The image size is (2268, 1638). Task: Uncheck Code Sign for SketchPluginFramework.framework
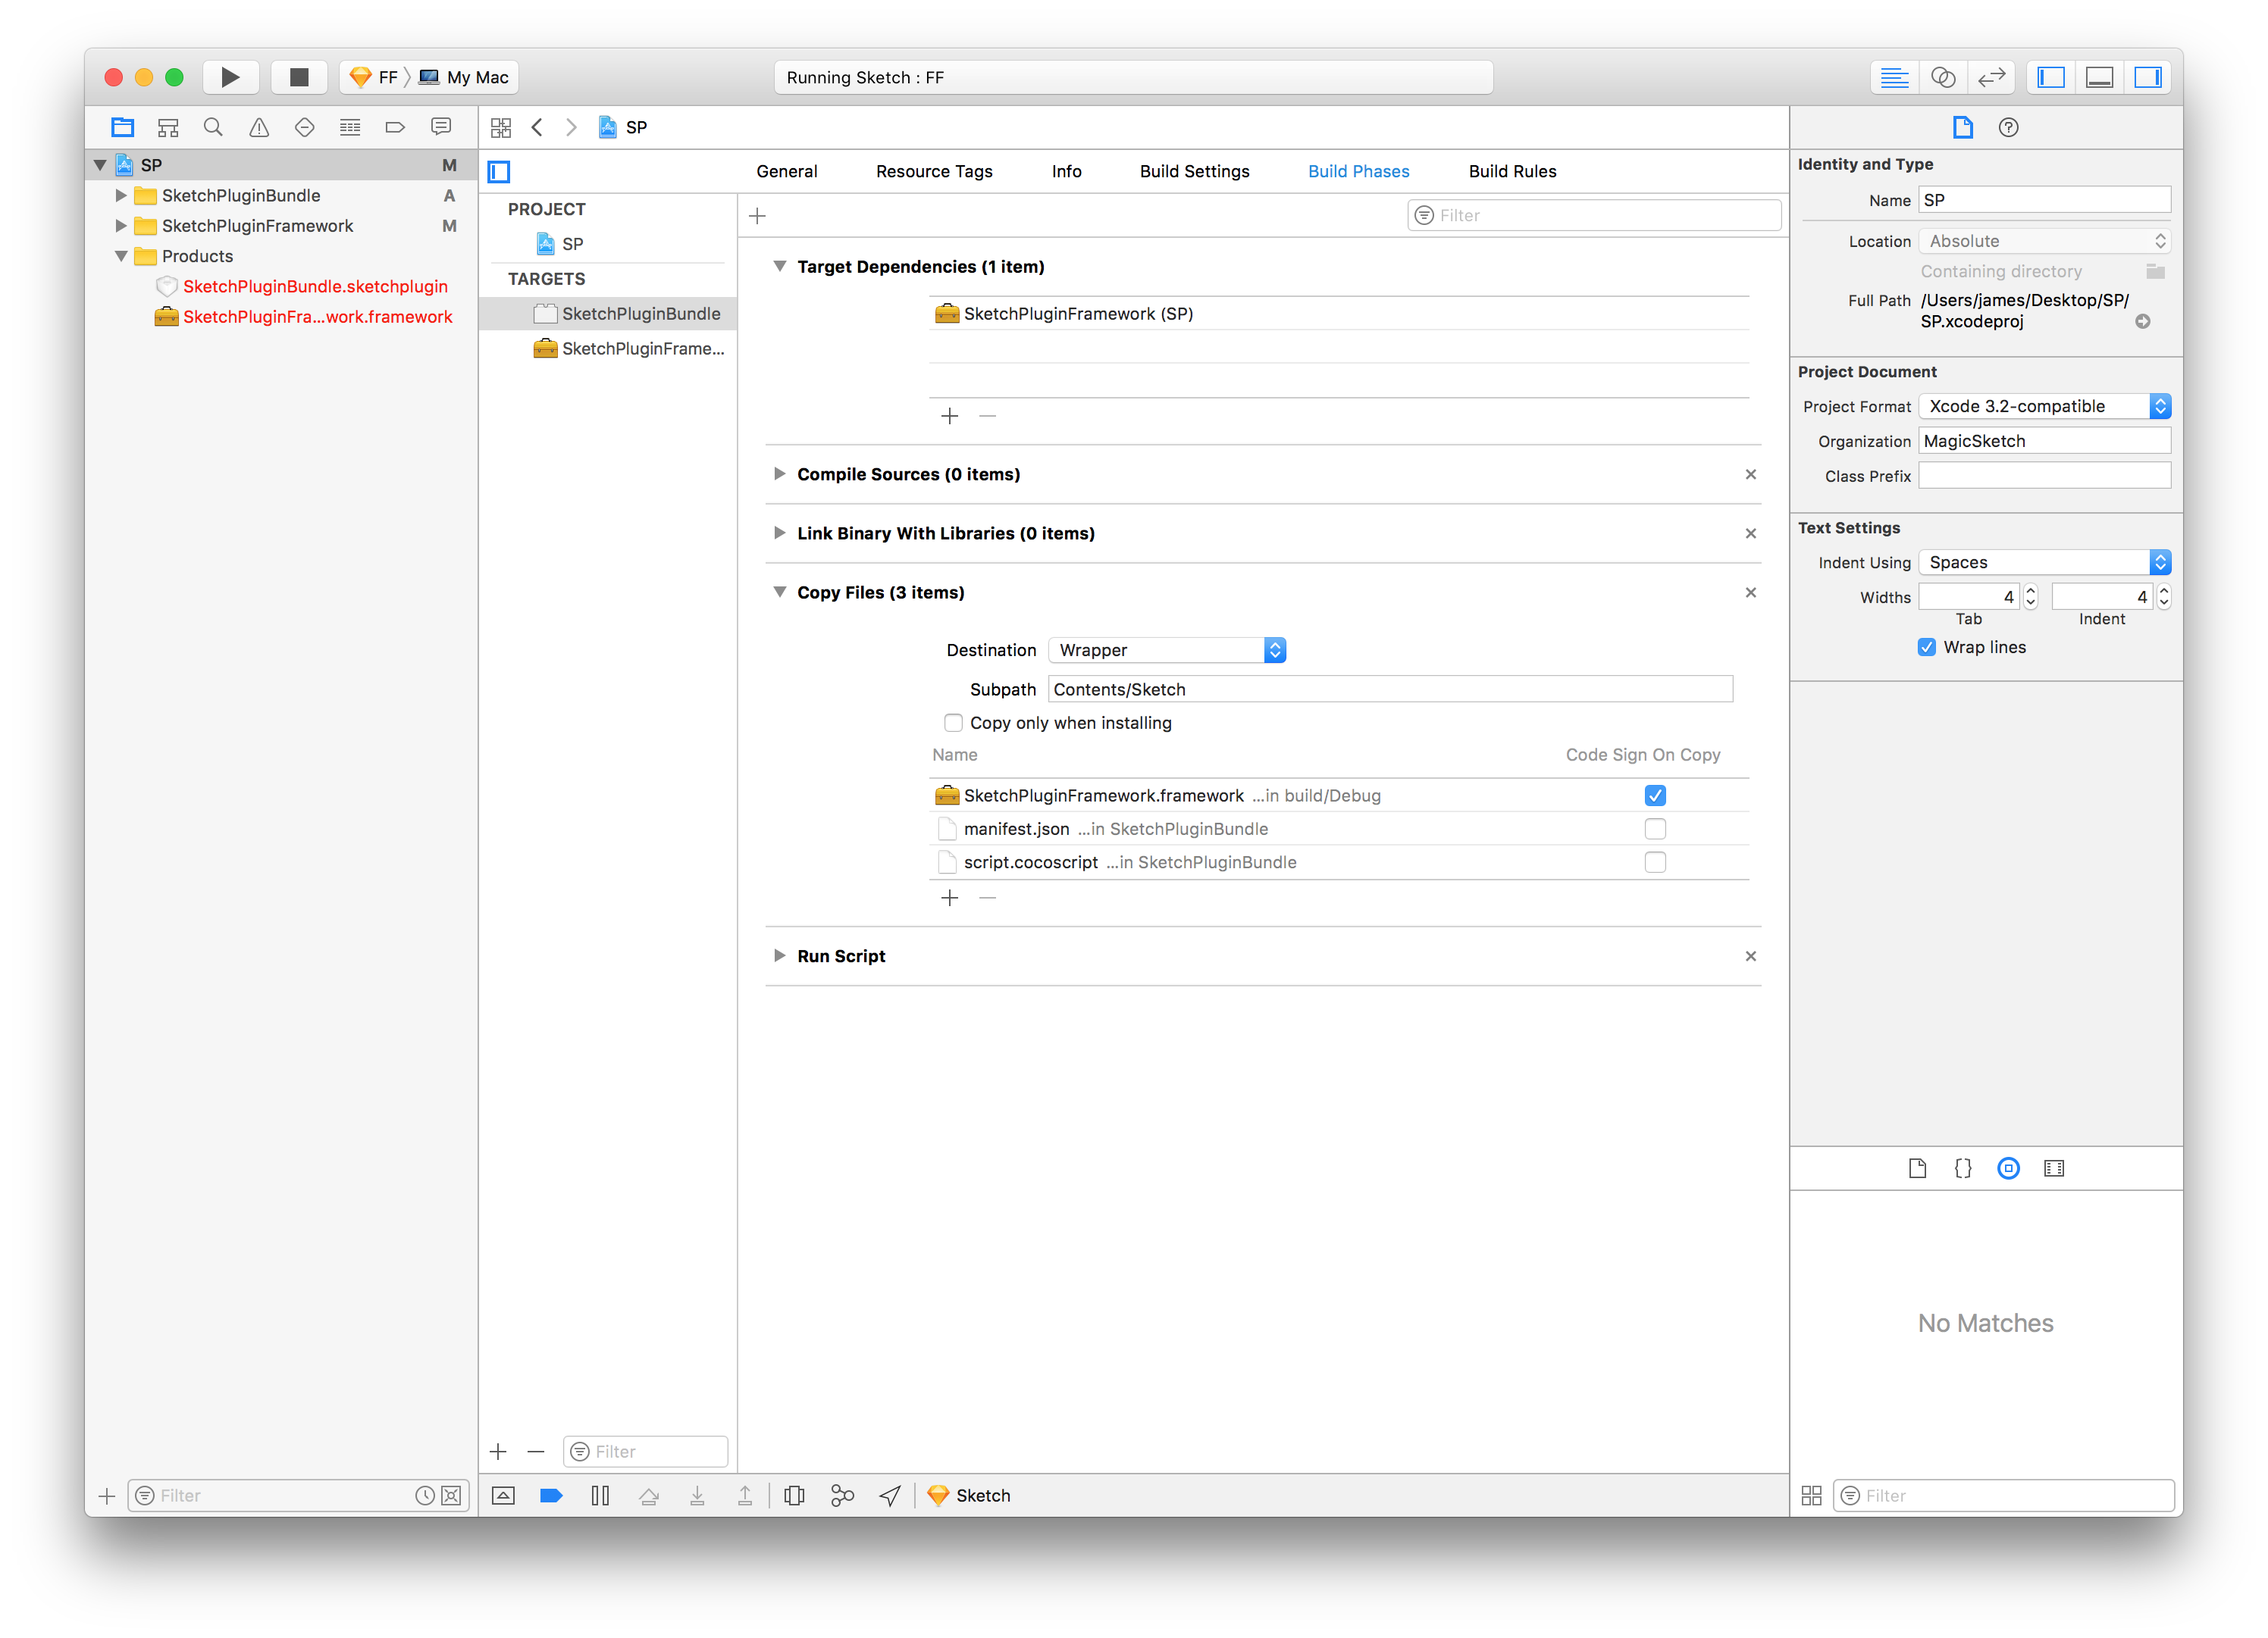pyautogui.click(x=1655, y=796)
